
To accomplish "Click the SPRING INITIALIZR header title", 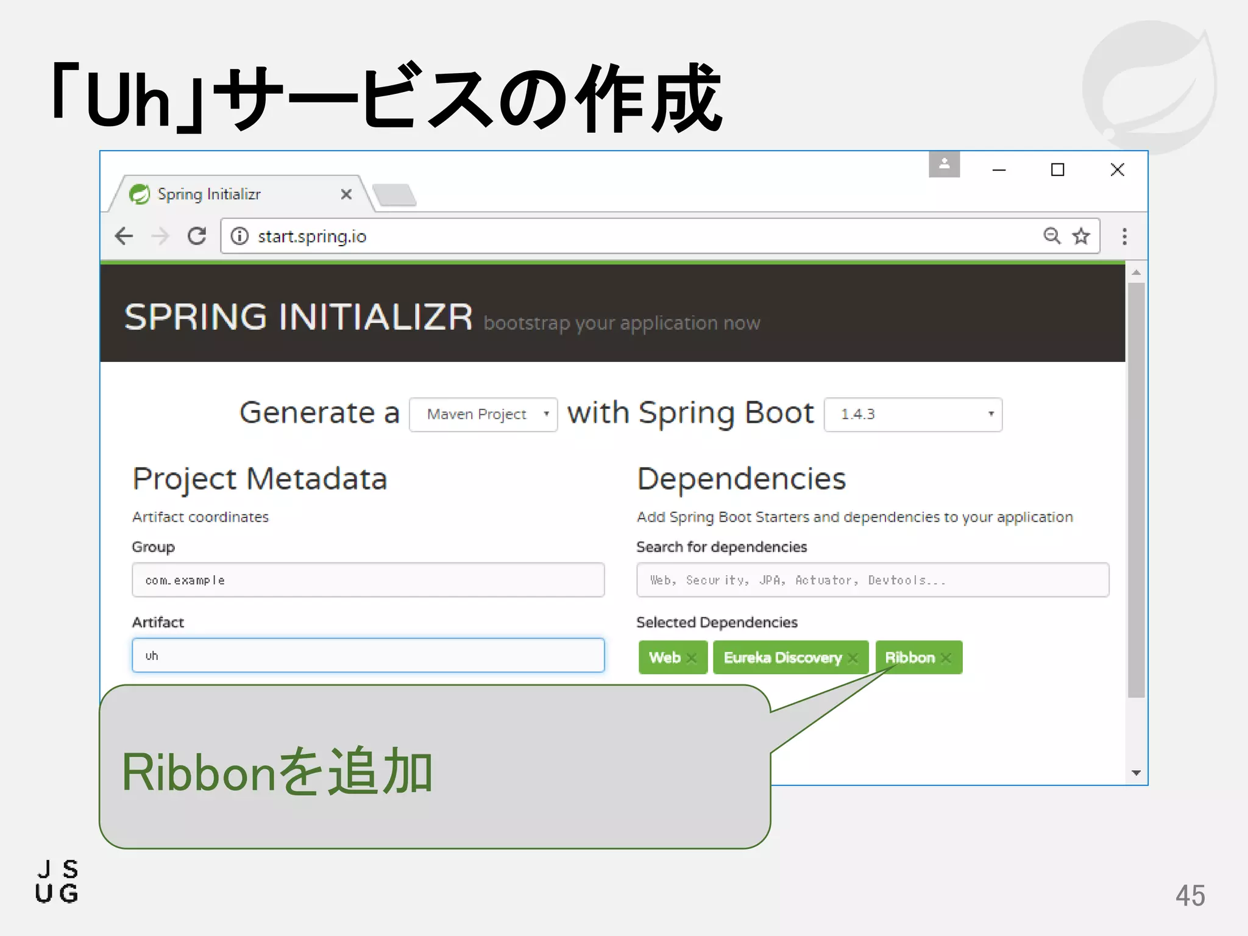I will pyautogui.click(x=298, y=317).
